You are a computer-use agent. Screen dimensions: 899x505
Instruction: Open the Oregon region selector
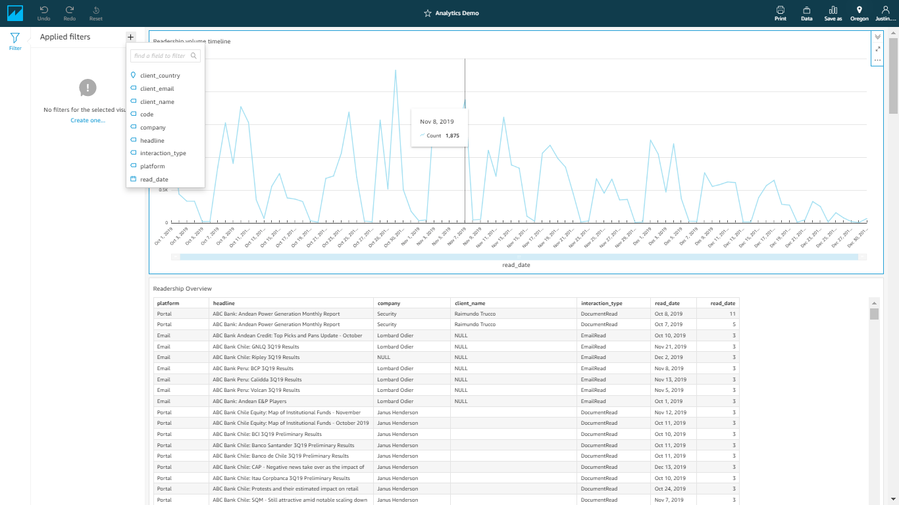click(x=859, y=11)
